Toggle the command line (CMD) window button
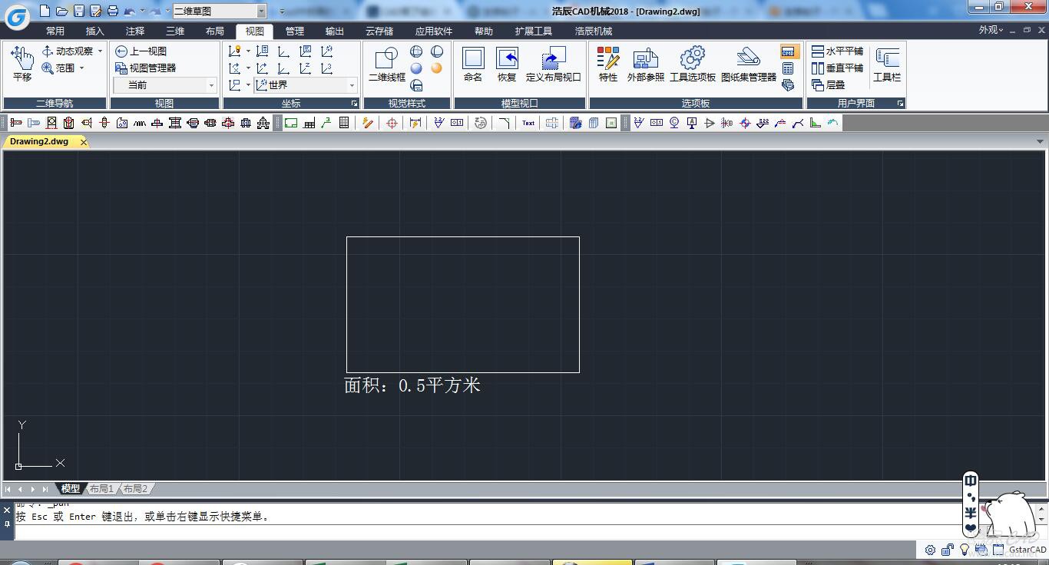 788,51
